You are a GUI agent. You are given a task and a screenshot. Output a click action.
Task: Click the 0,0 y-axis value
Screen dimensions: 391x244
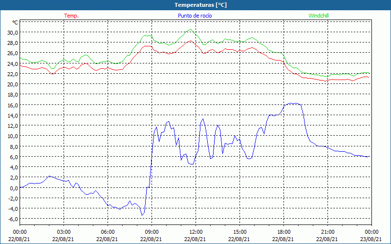click(x=14, y=188)
